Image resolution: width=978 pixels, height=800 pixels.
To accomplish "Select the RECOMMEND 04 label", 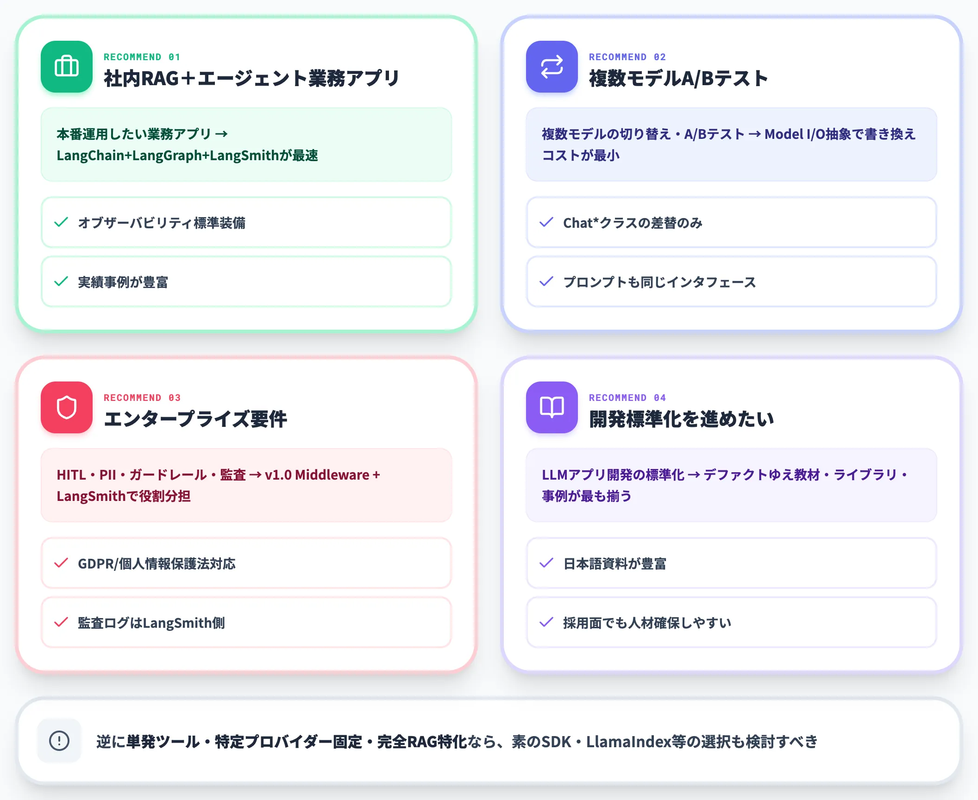I will pyautogui.click(x=627, y=398).
